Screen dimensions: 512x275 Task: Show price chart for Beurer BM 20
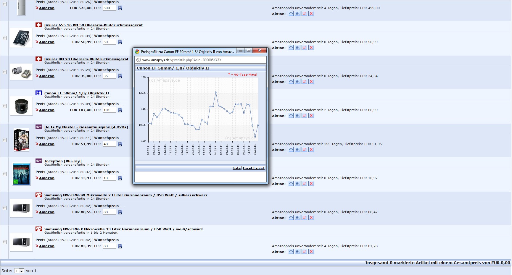click(291, 82)
